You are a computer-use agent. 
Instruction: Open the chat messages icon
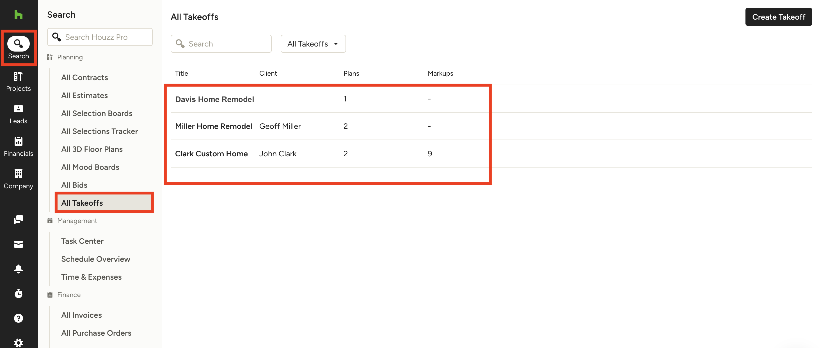(19, 219)
